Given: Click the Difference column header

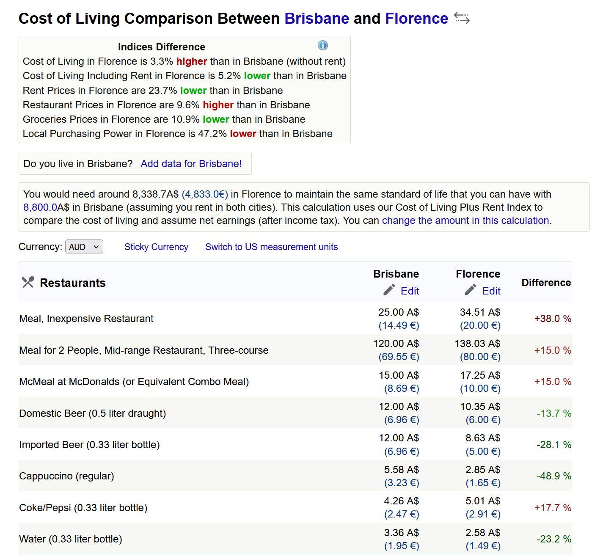Looking at the screenshot, I should click(x=546, y=283).
